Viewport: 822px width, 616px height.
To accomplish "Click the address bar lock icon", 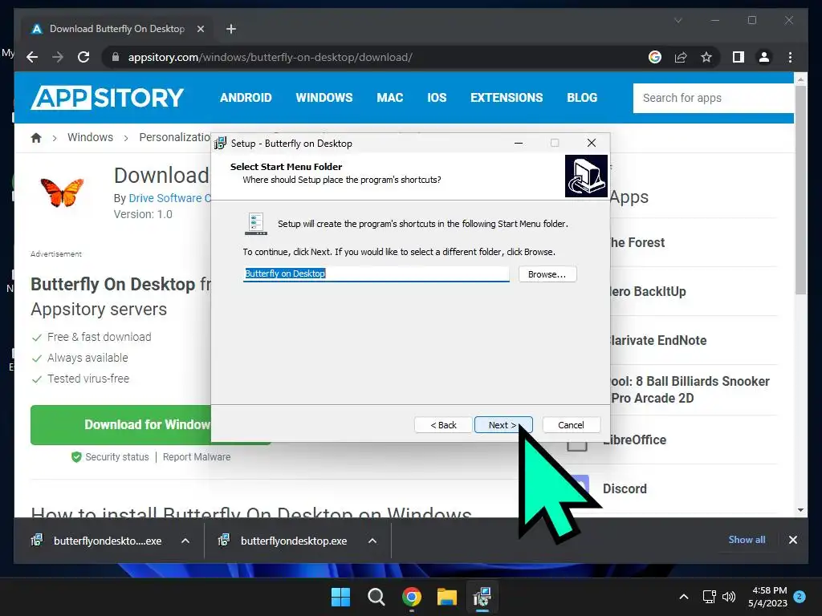I will [x=116, y=57].
